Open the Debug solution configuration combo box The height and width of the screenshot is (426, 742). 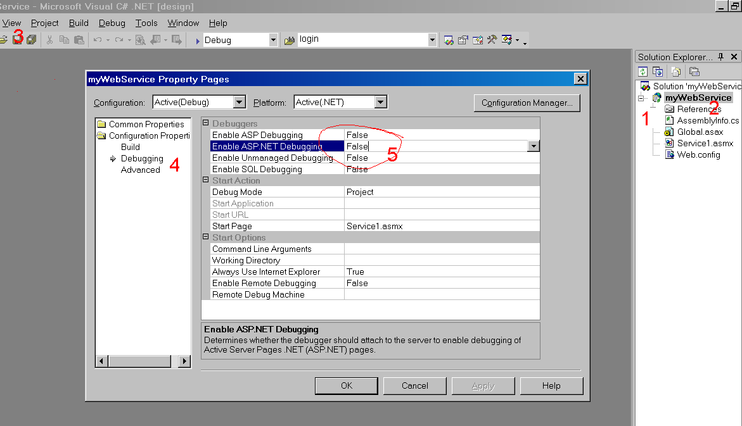tap(272, 40)
